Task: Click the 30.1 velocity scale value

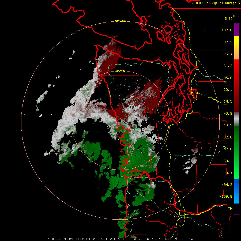Action: [228, 90]
